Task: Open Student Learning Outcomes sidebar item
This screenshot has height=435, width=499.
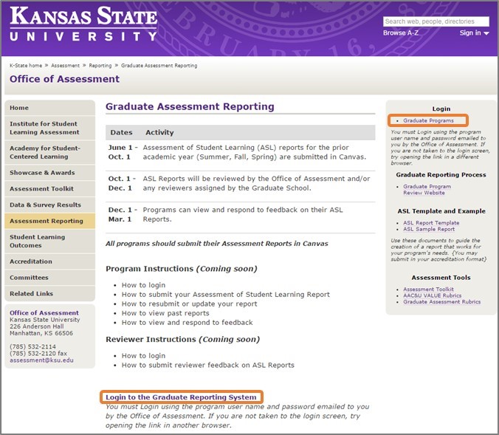Action: (x=50, y=241)
